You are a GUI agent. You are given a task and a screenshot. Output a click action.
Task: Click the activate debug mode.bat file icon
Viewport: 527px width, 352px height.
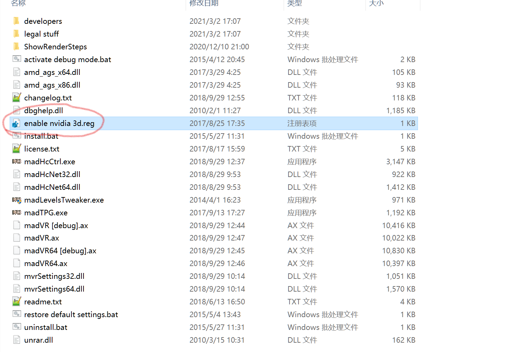pos(17,59)
